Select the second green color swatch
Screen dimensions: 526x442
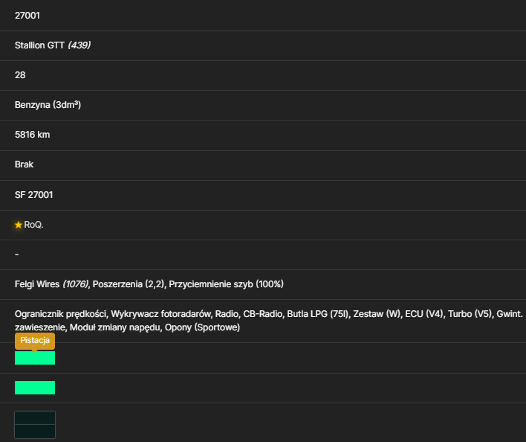(x=35, y=388)
